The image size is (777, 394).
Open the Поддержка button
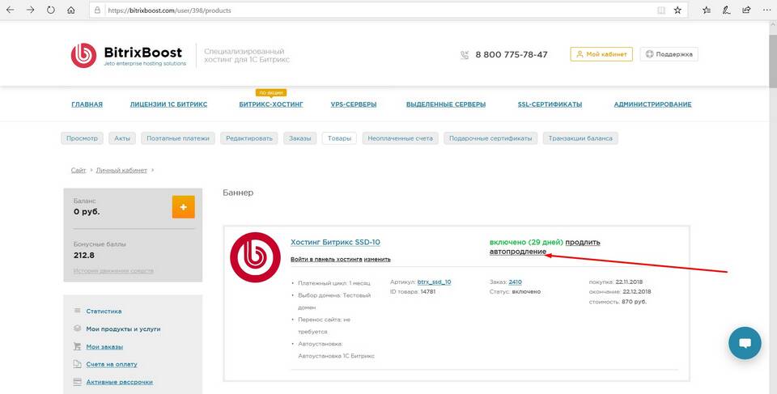669,54
